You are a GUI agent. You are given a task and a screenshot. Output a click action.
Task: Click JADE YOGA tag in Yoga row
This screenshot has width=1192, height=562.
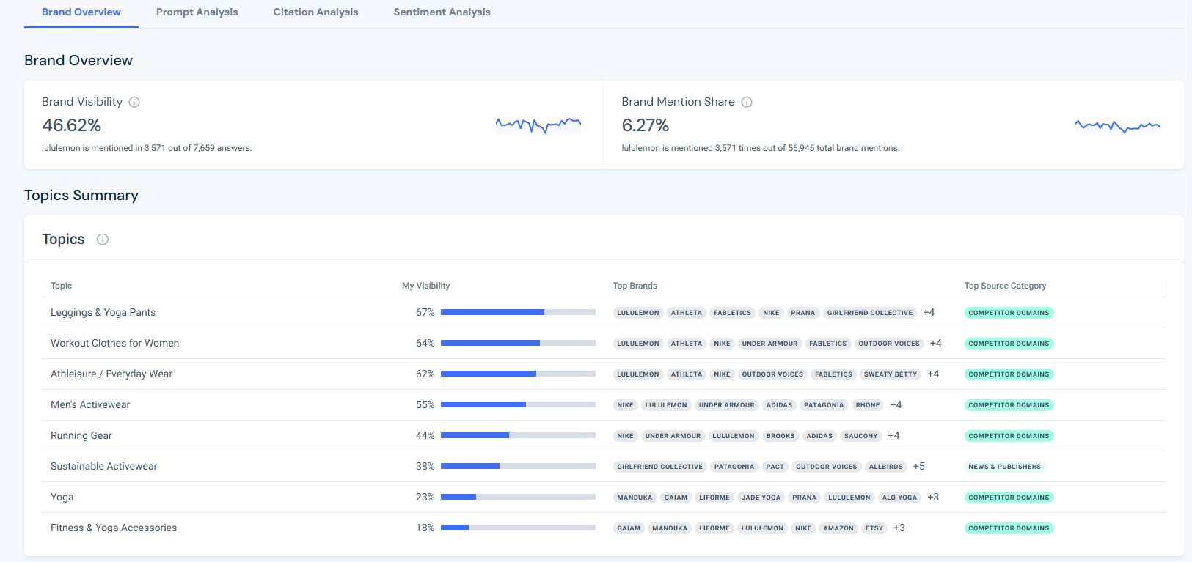[761, 498]
